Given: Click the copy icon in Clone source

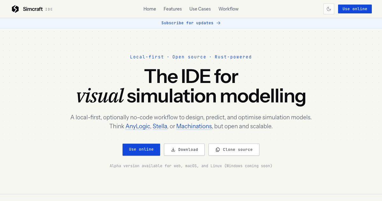Looking at the screenshot, I should click(x=218, y=150).
